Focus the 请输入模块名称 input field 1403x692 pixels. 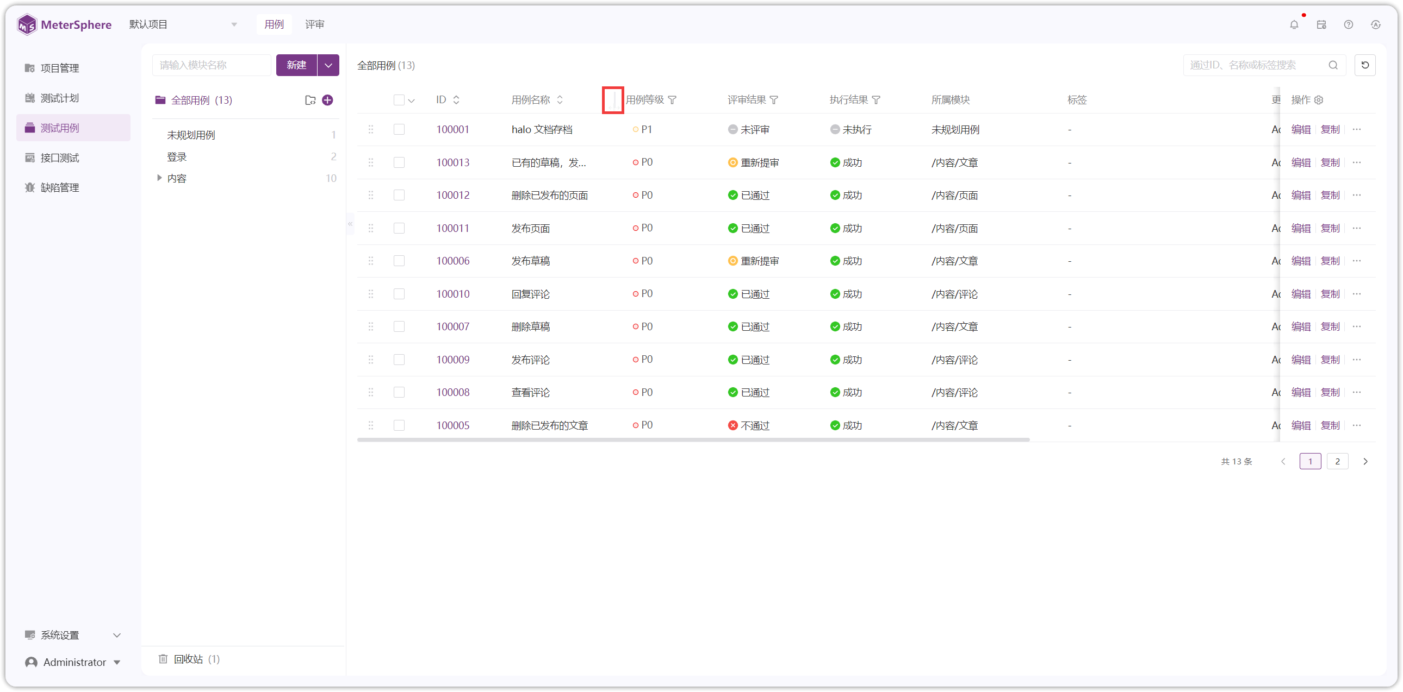click(x=212, y=65)
